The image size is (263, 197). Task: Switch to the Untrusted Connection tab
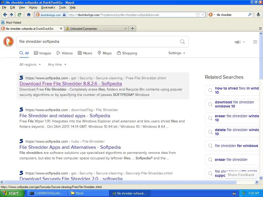[97, 29]
